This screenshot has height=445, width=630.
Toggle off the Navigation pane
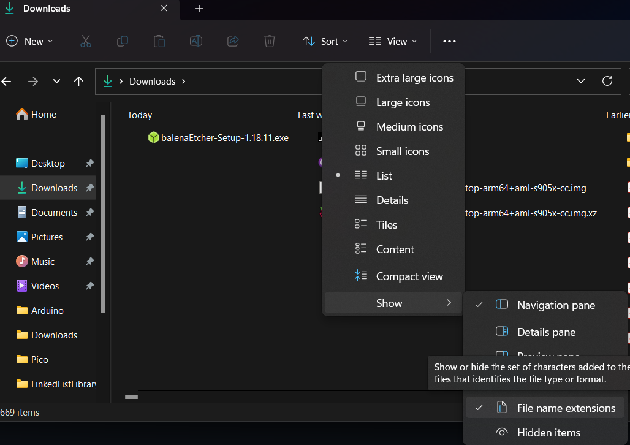pyautogui.click(x=555, y=305)
